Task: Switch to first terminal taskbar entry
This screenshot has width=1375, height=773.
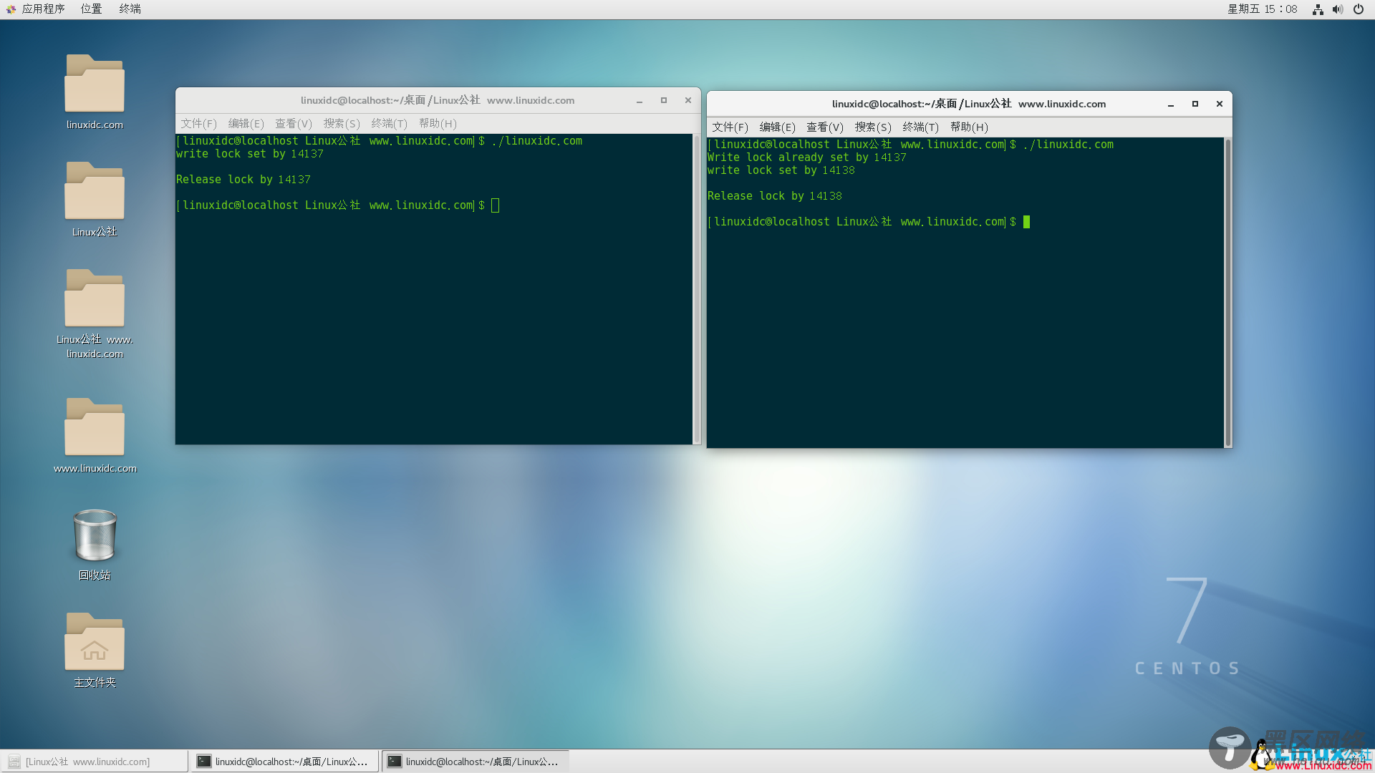Action: point(284,762)
